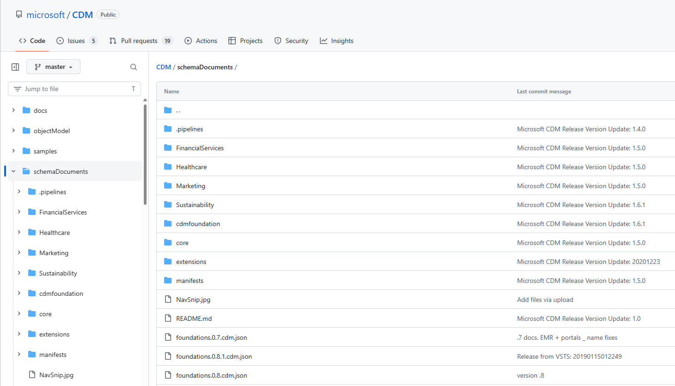The image size is (675, 386).
Task: Click the file tree vertical scrollbar
Action: click(x=145, y=155)
